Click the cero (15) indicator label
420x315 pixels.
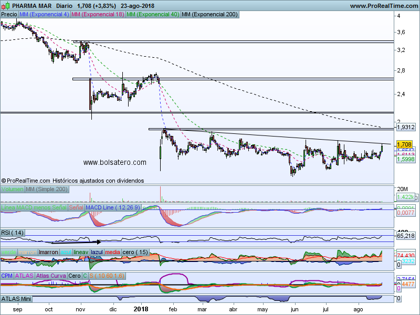pos(136,253)
